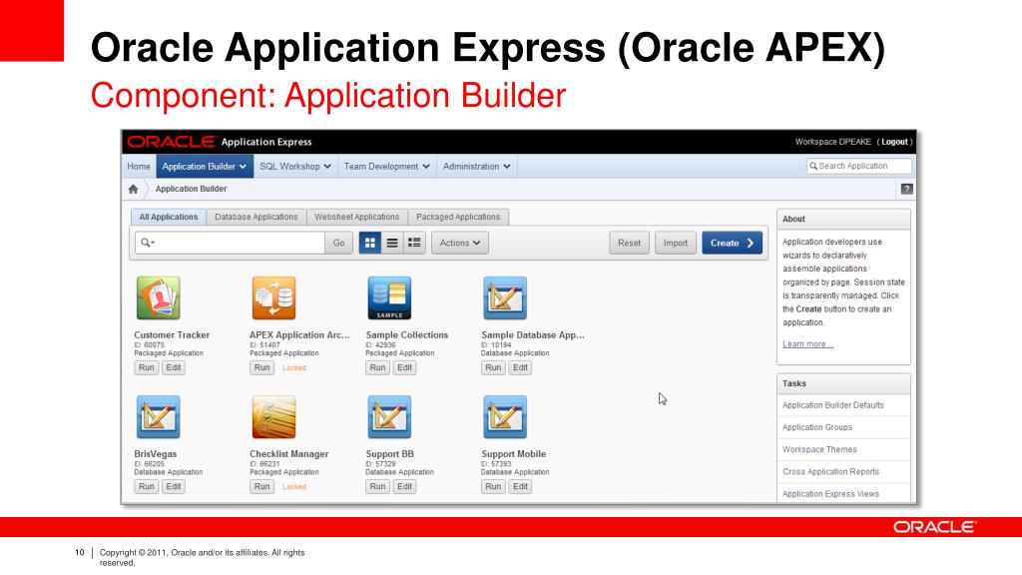Click the Reset button
The height and width of the screenshot is (575, 1022).
[629, 244]
